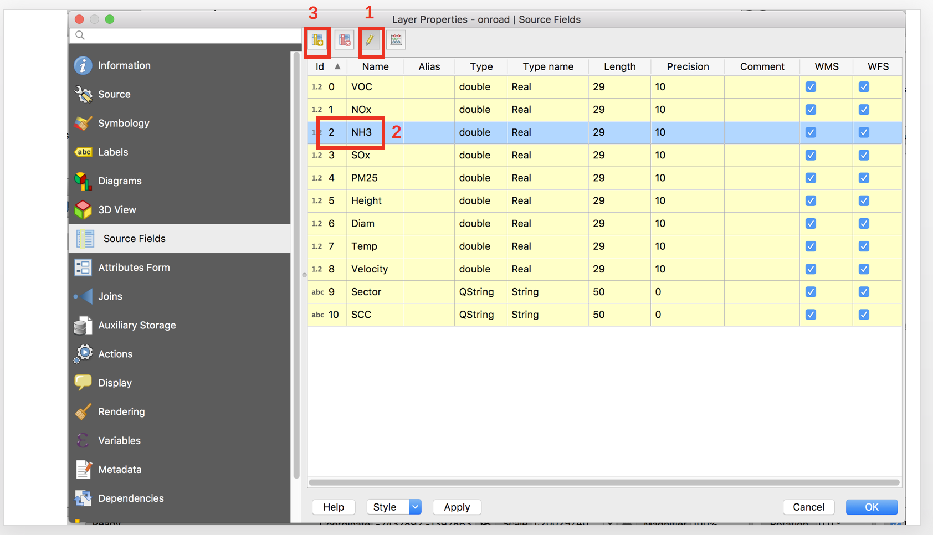Click the search magnifier icon
933x535 pixels.
pos(80,35)
